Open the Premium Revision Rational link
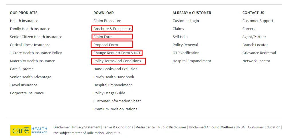The height and width of the screenshot is (139, 282). click(116, 109)
